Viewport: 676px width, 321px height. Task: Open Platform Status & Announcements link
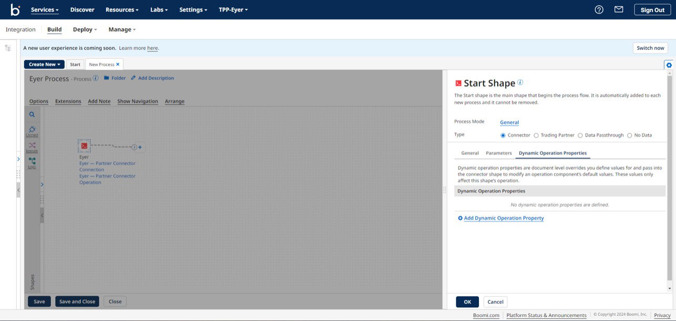[546, 315]
